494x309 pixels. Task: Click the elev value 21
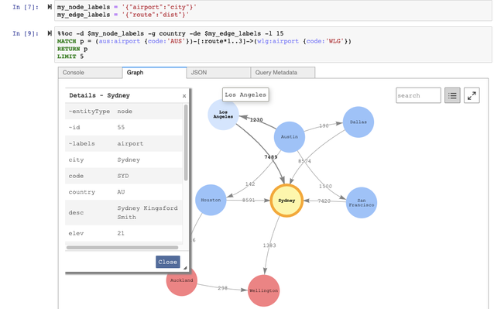(x=121, y=233)
